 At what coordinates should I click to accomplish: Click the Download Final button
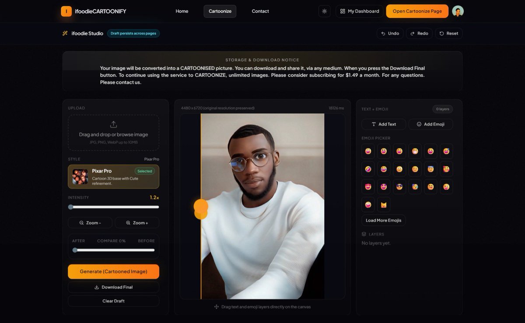[113, 287]
